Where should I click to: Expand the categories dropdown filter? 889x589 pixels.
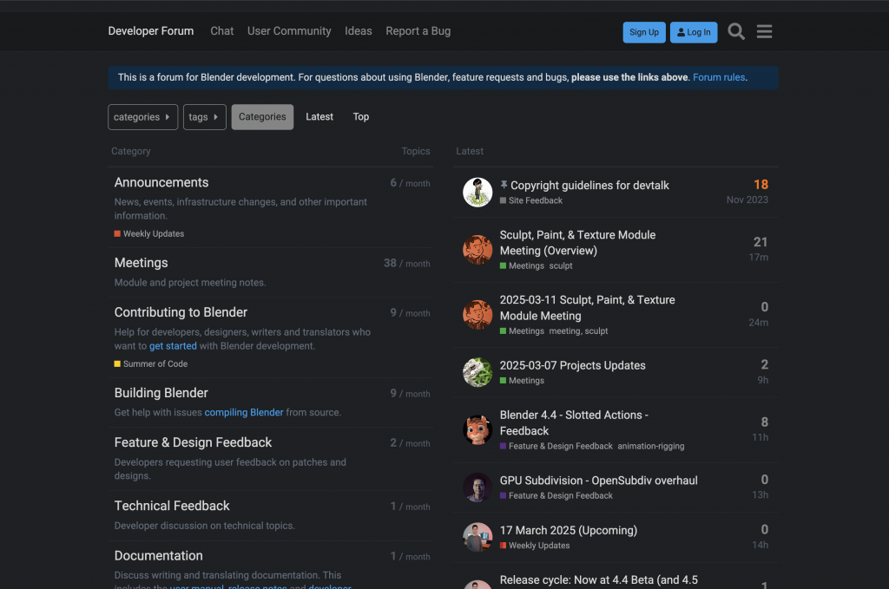pyautogui.click(x=143, y=116)
